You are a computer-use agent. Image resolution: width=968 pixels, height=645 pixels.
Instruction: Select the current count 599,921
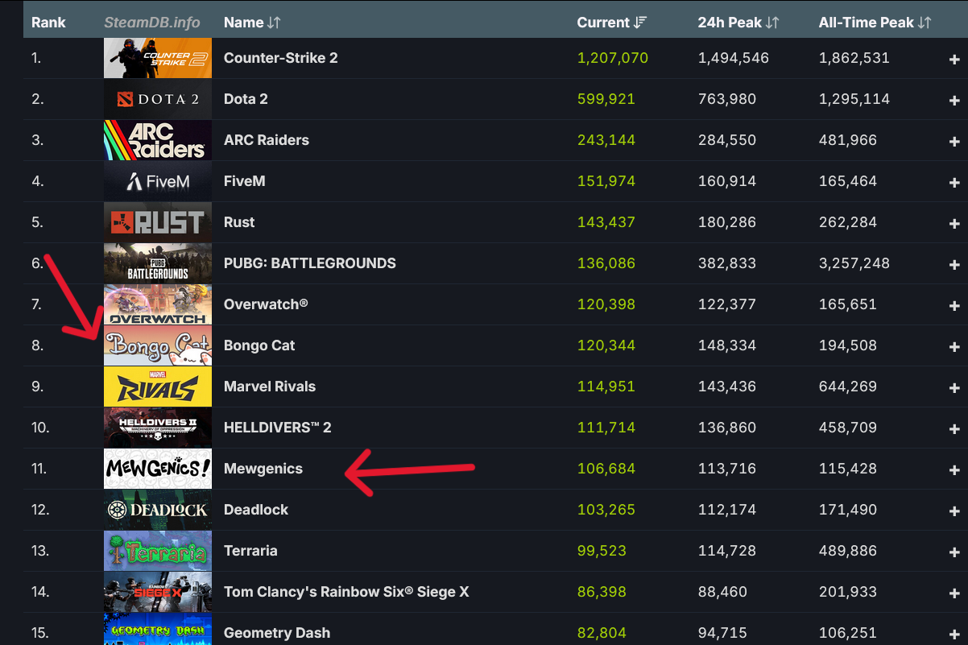pyautogui.click(x=606, y=99)
